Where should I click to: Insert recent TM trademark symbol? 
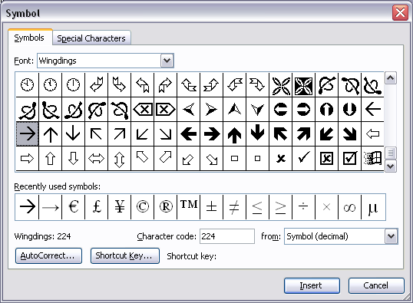189,207
